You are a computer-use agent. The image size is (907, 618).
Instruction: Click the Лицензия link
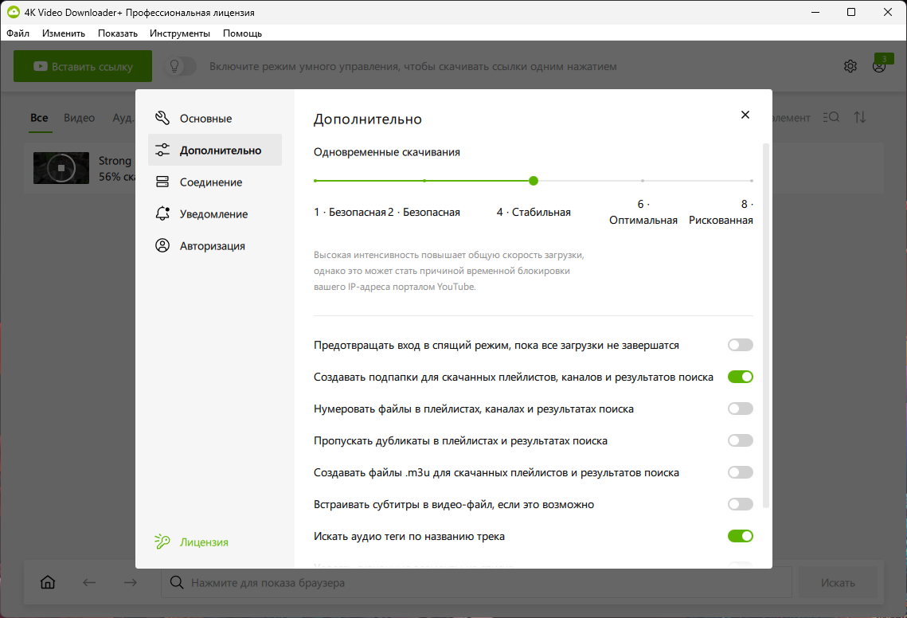(x=204, y=542)
